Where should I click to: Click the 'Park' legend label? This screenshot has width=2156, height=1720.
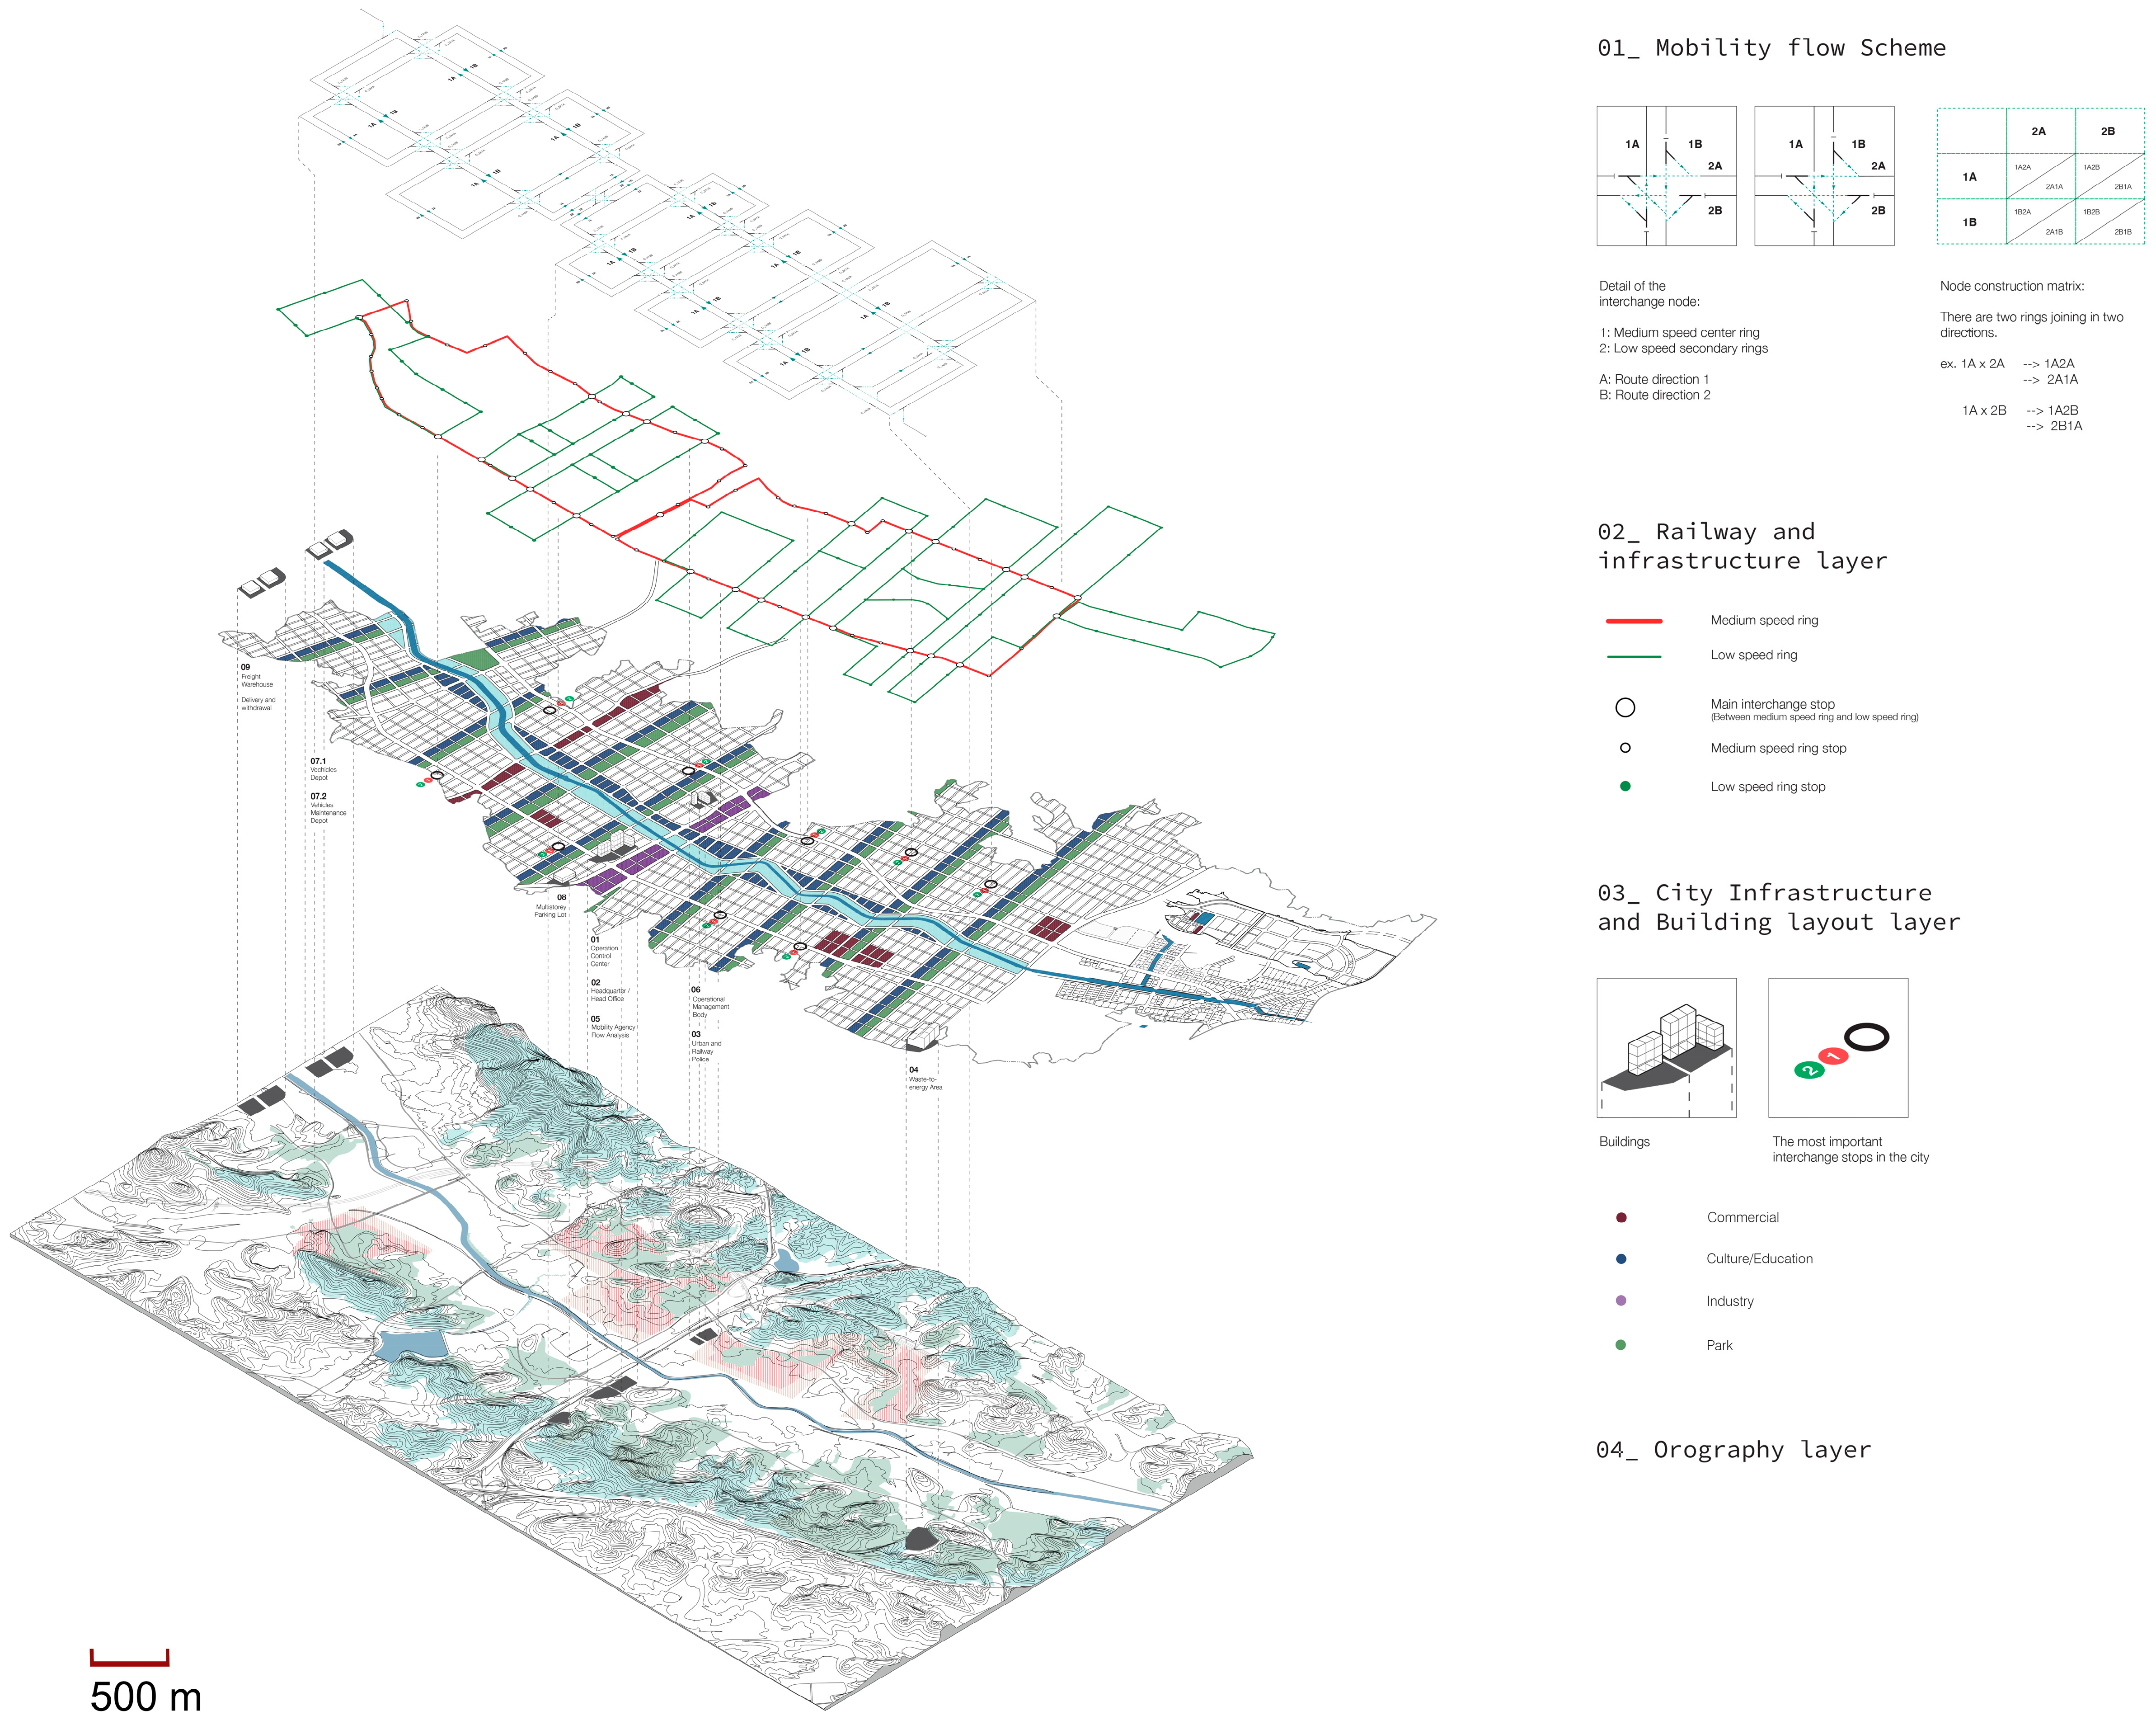pyautogui.click(x=1719, y=1346)
